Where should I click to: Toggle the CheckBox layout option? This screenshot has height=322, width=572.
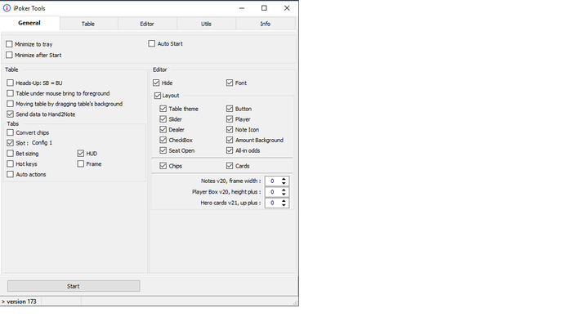[163, 140]
